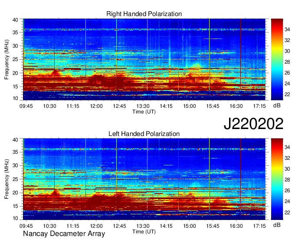Click the 24 dB label on the bottom colorbar
This screenshot has height=239, width=295.
(x=287, y=201)
